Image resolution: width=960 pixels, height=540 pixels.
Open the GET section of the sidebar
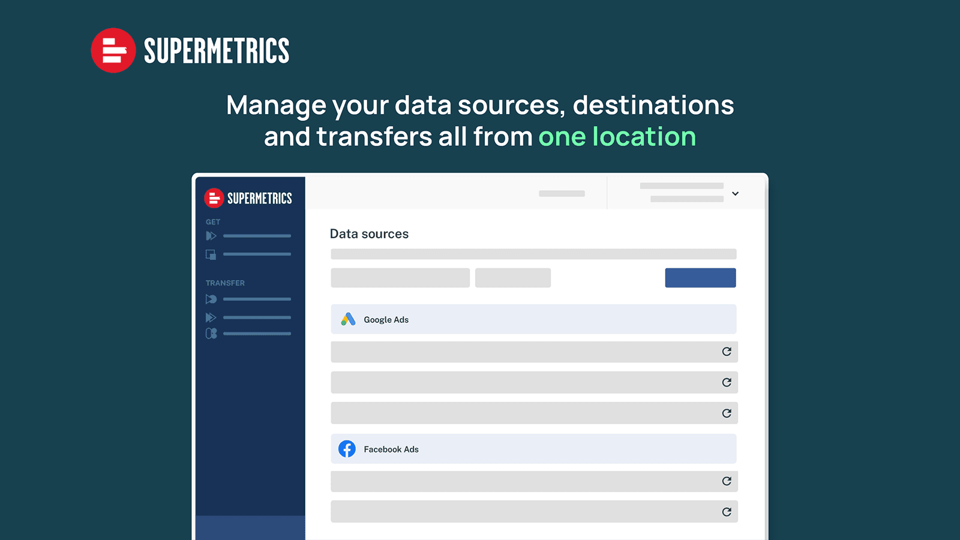click(212, 221)
